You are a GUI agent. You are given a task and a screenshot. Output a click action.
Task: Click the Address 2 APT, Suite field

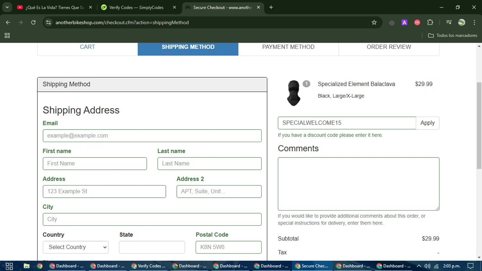pyautogui.click(x=219, y=192)
